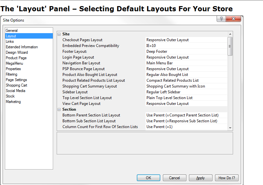This screenshot has height=185, width=263.
Task: Edit the Sidebar Layout value field
Action: [x=186, y=92]
